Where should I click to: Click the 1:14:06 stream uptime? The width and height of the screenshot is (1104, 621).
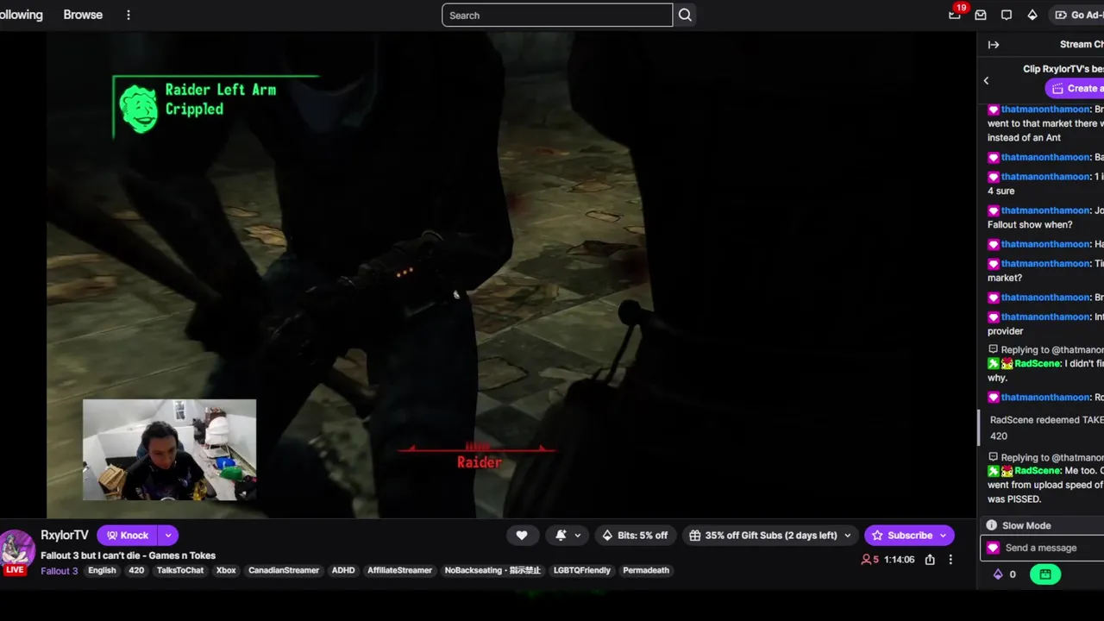900,560
